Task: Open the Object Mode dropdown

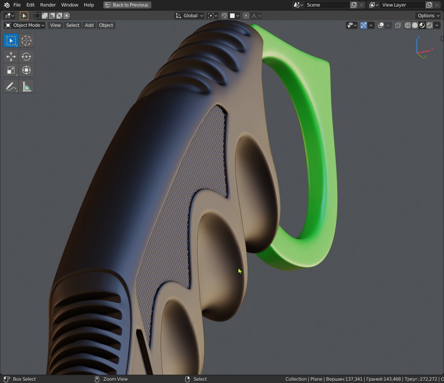Action: point(25,25)
